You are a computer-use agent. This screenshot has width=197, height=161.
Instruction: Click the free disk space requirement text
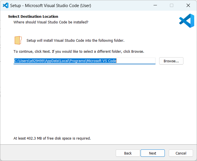[x=52, y=138]
